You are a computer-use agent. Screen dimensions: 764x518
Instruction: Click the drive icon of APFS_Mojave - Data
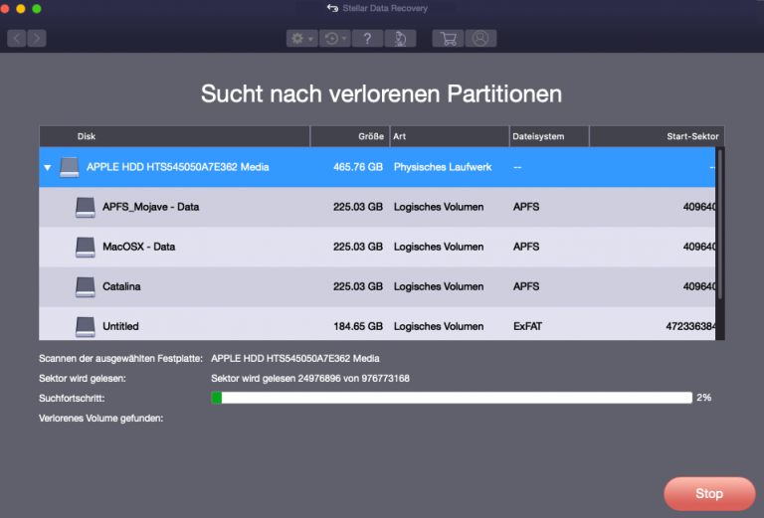click(x=86, y=207)
